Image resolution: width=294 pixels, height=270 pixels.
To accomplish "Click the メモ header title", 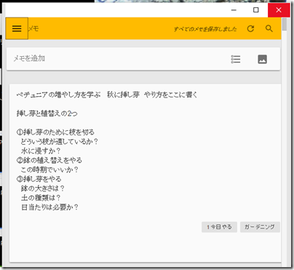I will 33,28.
